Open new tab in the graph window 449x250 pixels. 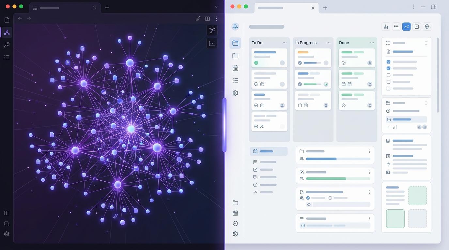[107, 7]
